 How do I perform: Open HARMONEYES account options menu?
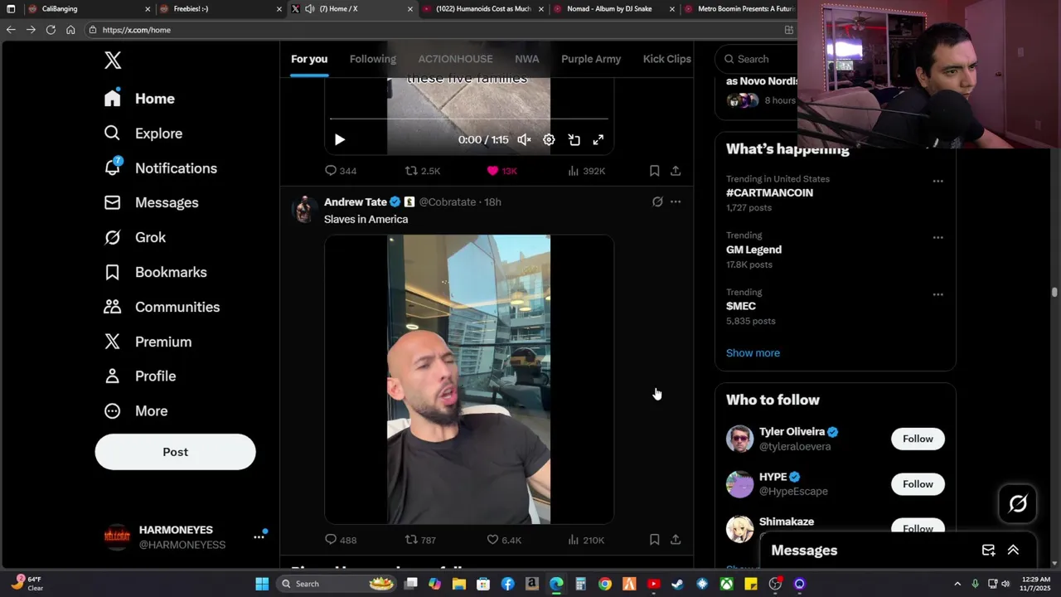point(259,537)
